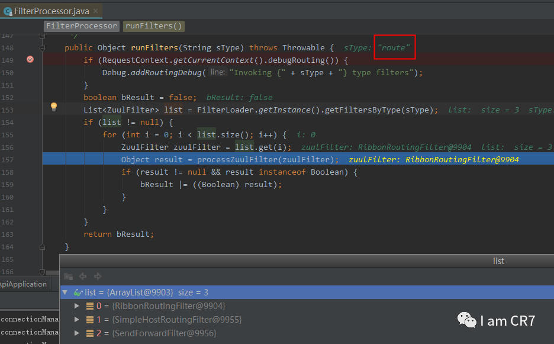Image resolution: width=554 pixels, height=344 pixels.
Task: Click array element icon for index 1
Action: click(90, 320)
